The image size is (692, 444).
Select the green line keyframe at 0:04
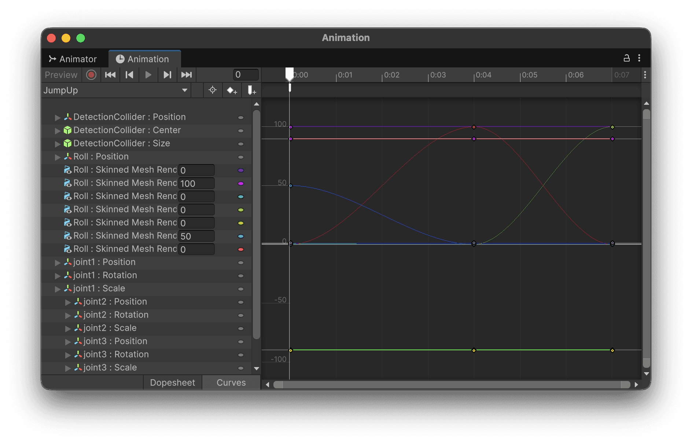click(474, 351)
